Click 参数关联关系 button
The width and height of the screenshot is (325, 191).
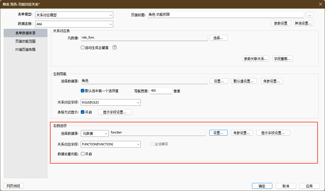point(256,59)
